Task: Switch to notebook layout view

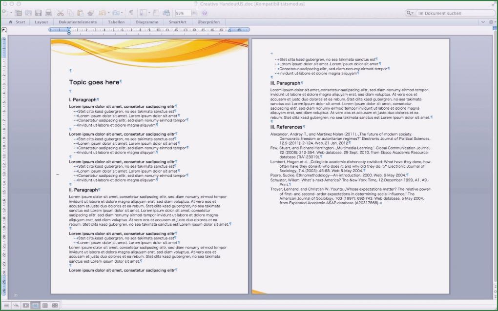Action: [45, 305]
